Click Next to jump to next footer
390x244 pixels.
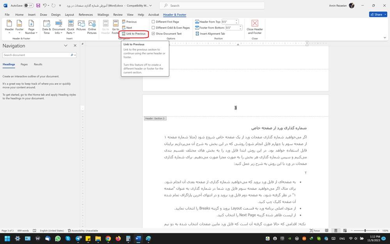click(129, 27)
